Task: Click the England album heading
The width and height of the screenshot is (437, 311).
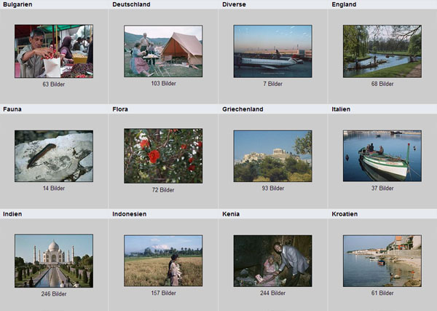Action: click(344, 4)
